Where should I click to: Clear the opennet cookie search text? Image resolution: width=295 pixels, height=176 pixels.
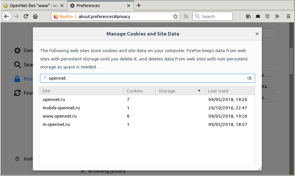249,78
